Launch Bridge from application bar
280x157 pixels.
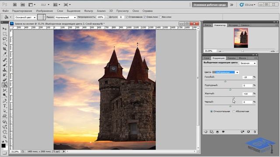pyautogui.click(x=15, y=5)
